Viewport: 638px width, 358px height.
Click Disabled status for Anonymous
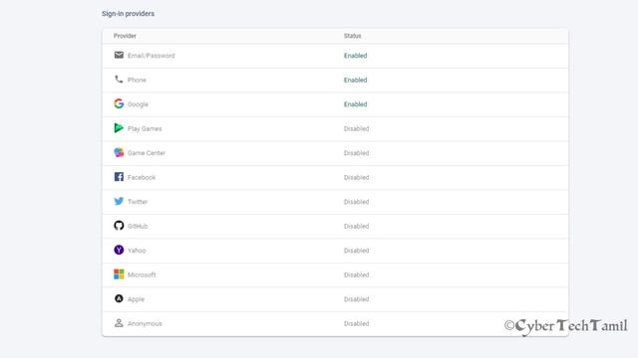coord(357,323)
